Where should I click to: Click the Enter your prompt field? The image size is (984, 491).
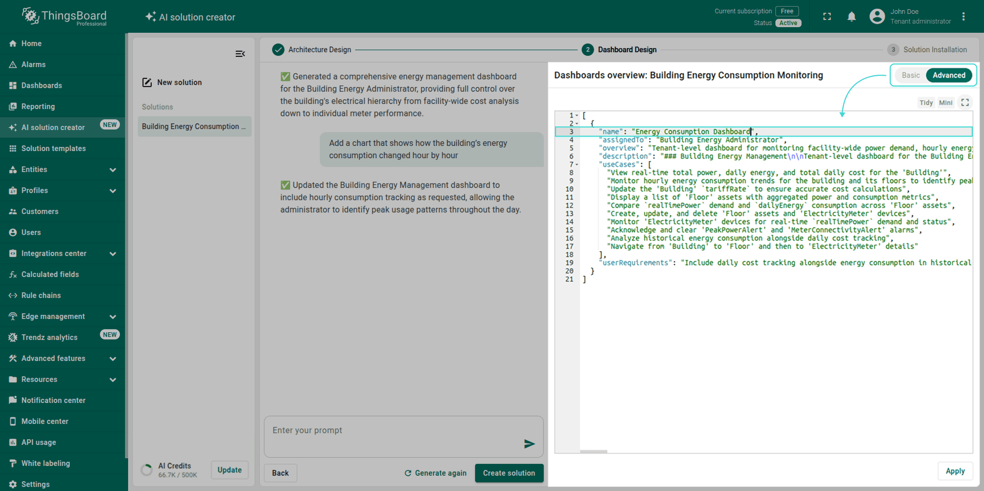[395, 431]
